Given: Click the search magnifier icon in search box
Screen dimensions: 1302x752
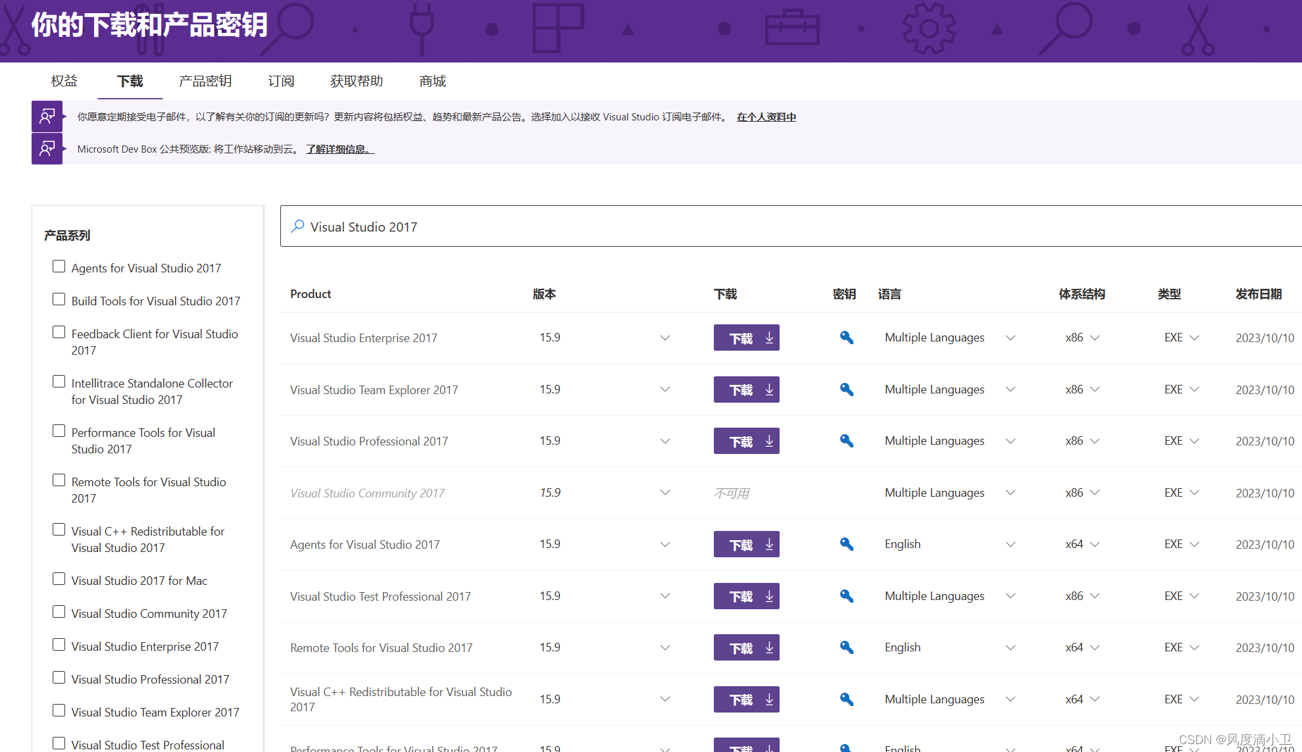Looking at the screenshot, I should click(297, 226).
